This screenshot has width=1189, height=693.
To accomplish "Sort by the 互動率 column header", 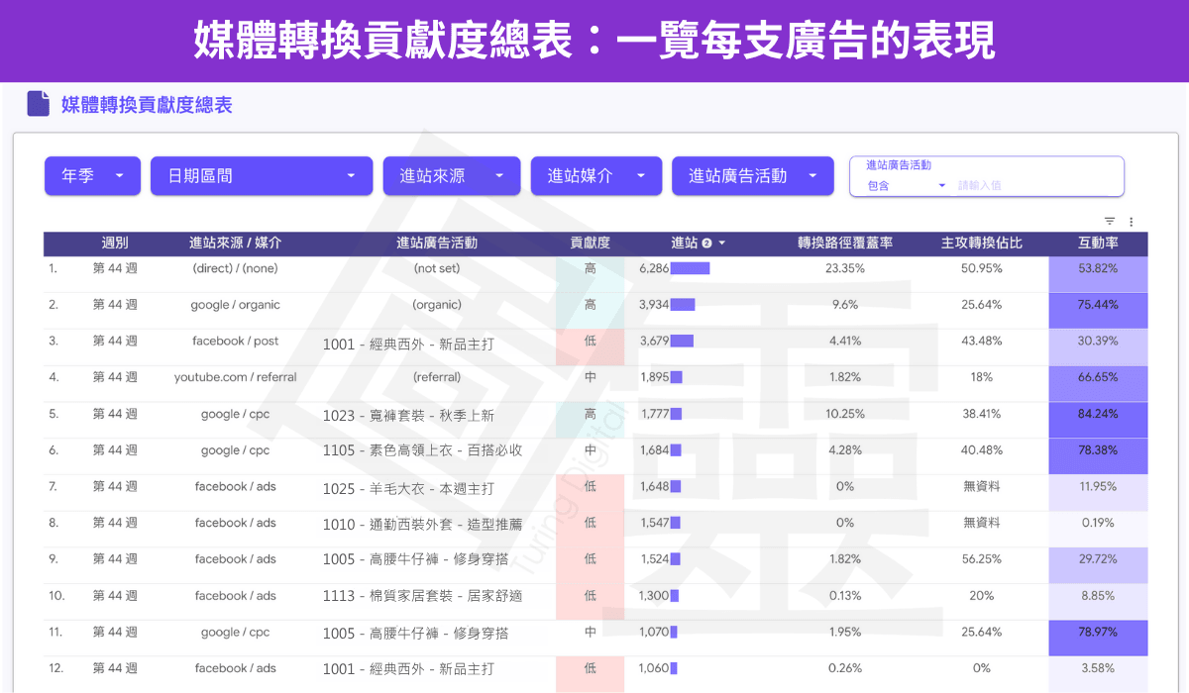I will point(1097,244).
